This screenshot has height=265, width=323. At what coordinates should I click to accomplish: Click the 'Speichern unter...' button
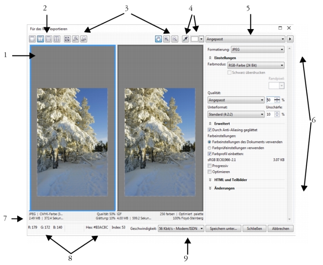(x=224, y=229)
